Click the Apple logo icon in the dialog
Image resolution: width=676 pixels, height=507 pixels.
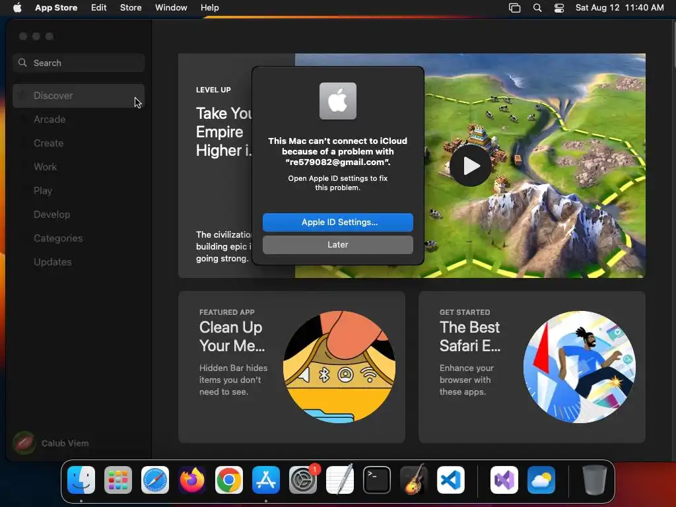(x=337, y=101)
